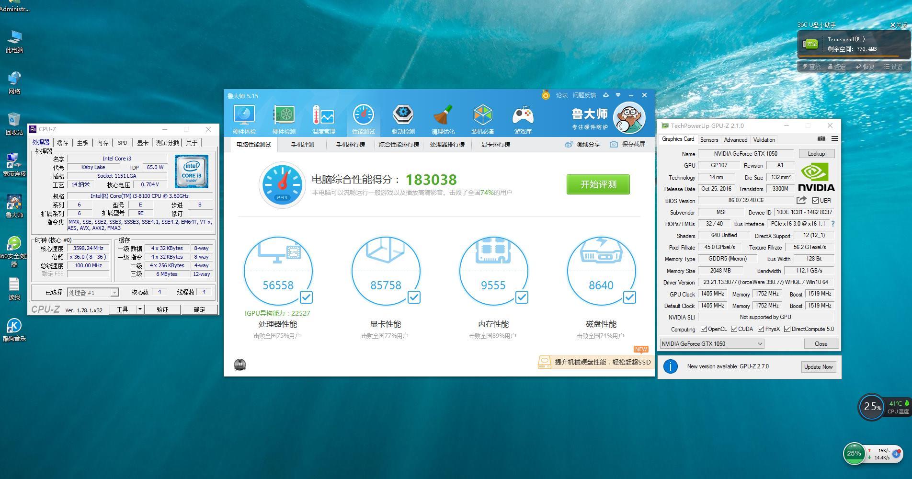Open 回收站 recycle bin desktop icon
Viewport: 912px width, 479px height.
[14, 124]
